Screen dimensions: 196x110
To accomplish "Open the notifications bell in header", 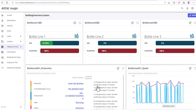I will pyautogui.click(x=187, y=8).
